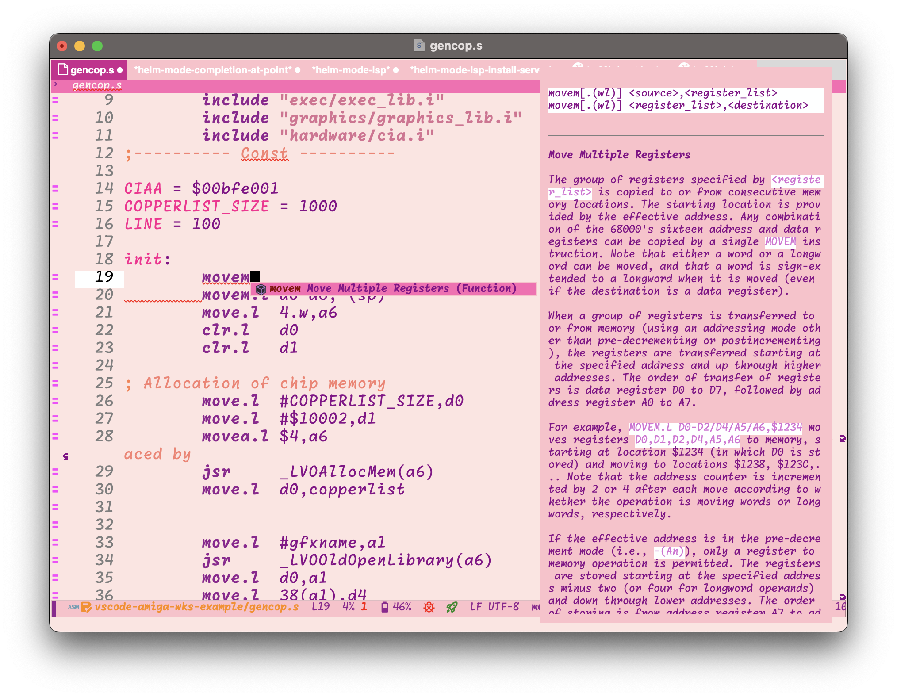Click the Const comment word on line 12

(x=264, y=153)
